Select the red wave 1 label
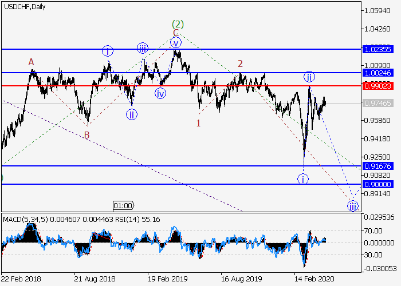The height and width of the screenshot is (286, 401). (x=199, y=122)
